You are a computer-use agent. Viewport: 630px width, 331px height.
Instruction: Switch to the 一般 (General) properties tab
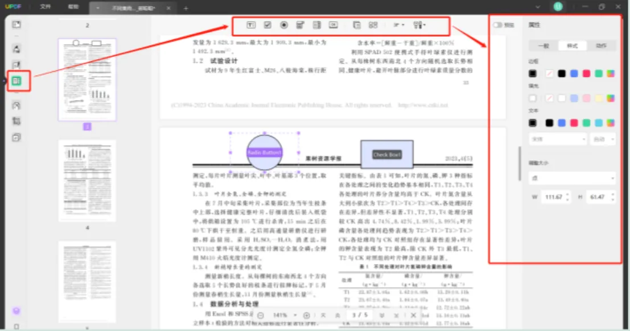(x=543, y=46)
